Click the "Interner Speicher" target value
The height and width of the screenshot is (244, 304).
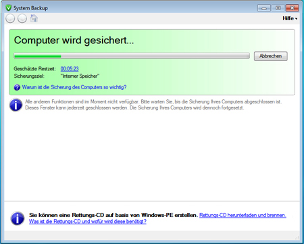(80, 76)
